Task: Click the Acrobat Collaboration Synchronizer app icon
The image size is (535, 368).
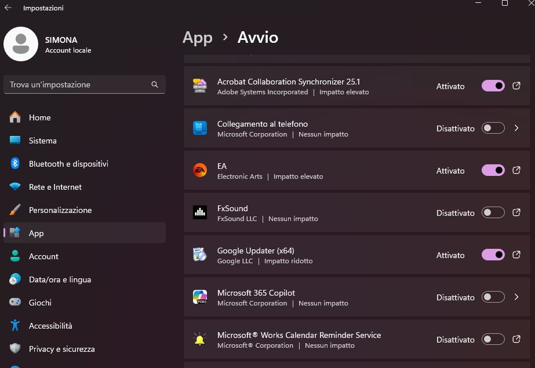Action: (x=200, y=86)
